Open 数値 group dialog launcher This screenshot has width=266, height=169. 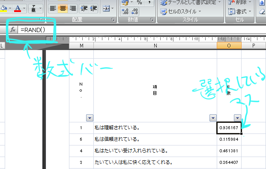click(152, 20)
